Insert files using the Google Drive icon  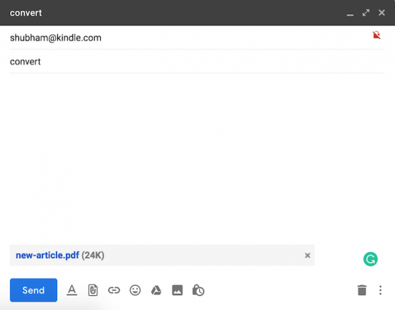click(x=156, y=290)
